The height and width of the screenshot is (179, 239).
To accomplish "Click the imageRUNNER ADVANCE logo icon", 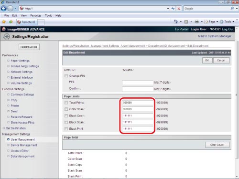I will click(x=4, y=29).
